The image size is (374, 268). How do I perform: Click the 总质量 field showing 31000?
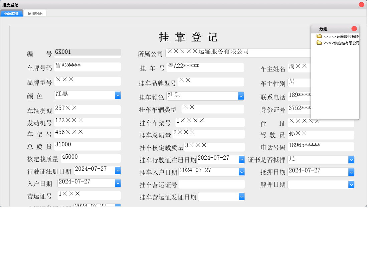87,146
